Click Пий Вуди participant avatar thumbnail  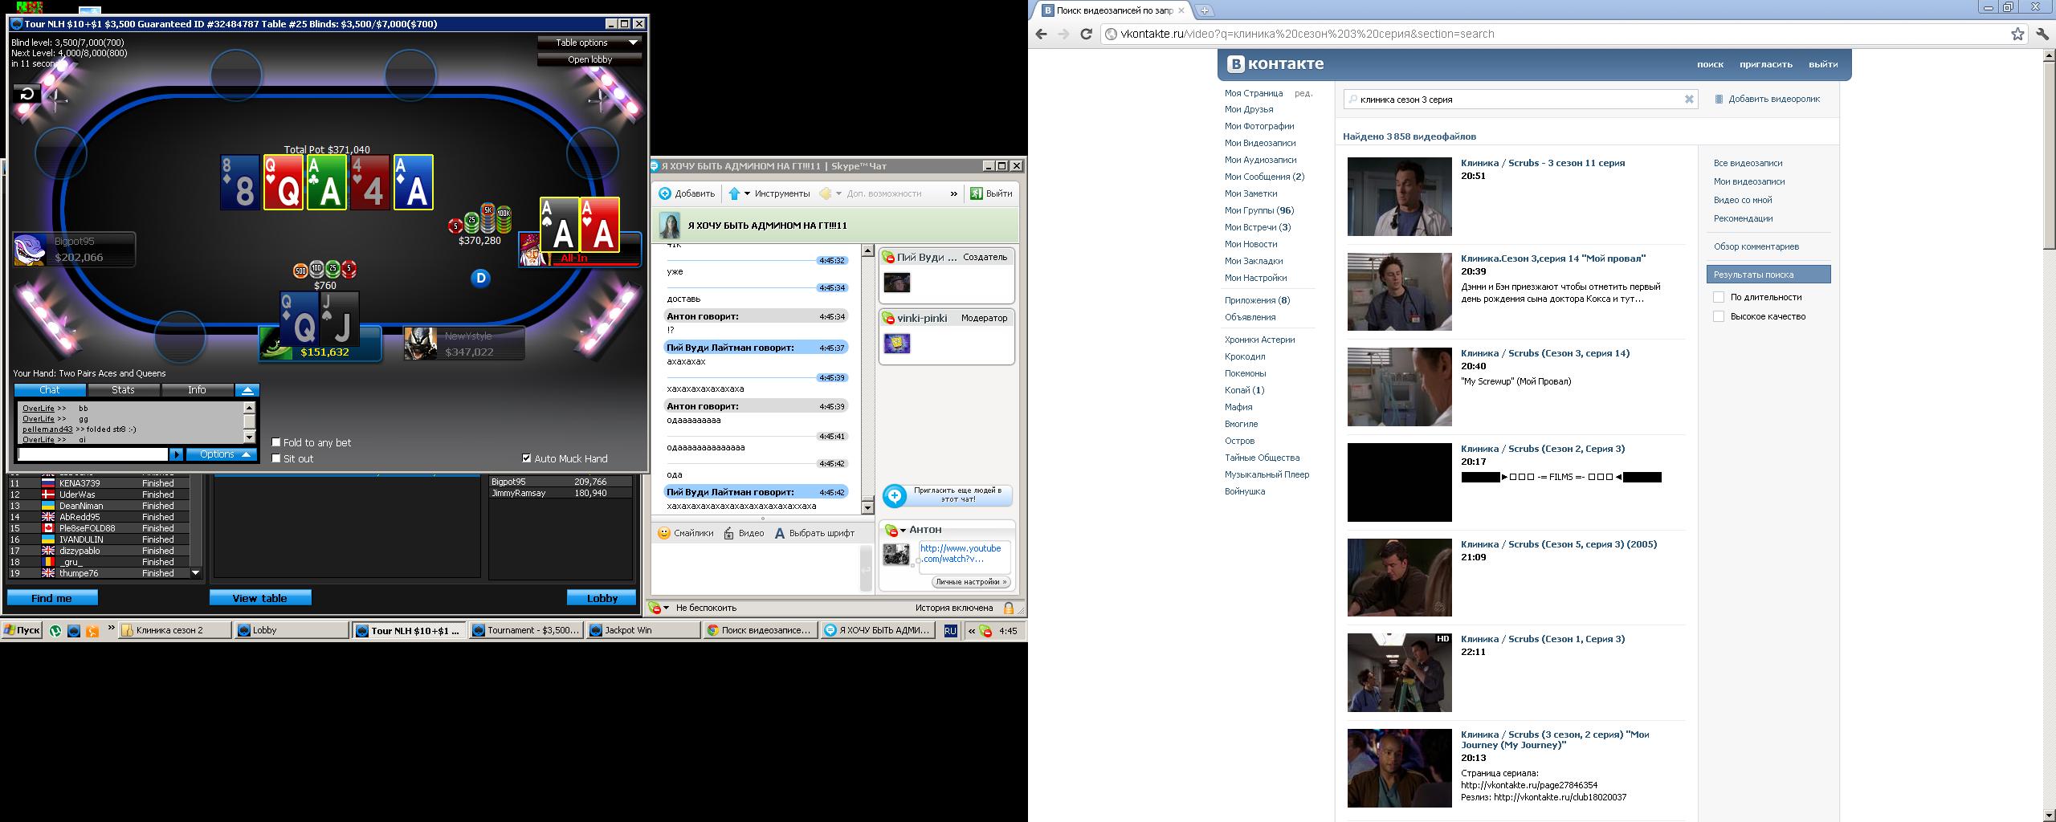click(x=897, y=283)
